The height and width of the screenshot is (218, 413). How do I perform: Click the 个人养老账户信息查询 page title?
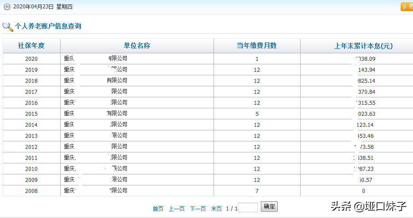(x=48, y=26)
